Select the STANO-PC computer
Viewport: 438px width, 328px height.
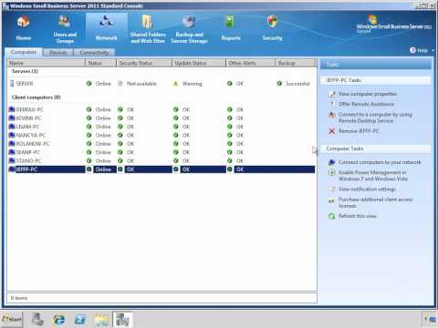coord(162,160)
